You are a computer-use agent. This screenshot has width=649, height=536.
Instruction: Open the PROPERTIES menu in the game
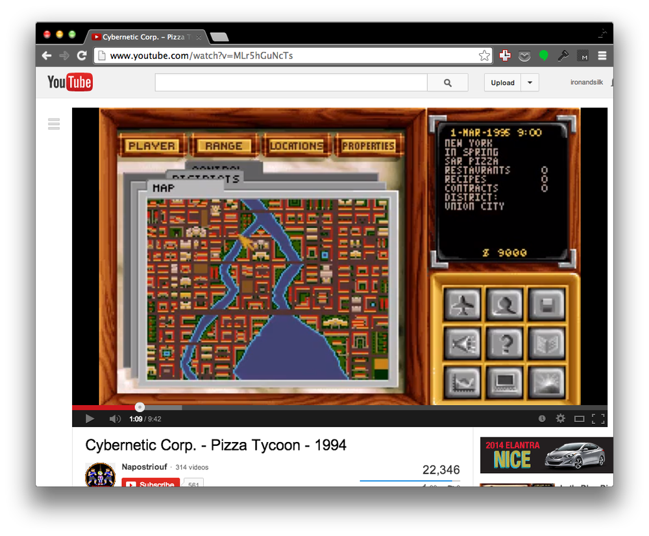(x=368, y=146)
